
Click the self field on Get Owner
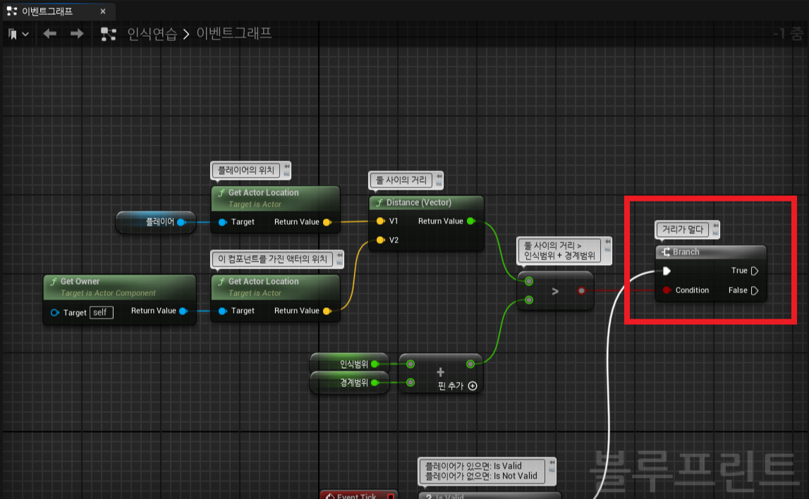101,312
